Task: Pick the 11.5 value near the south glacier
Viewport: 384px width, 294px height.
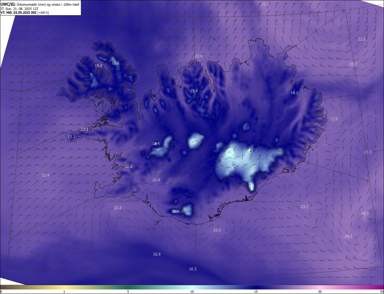Action: click(x=175, y=212)
